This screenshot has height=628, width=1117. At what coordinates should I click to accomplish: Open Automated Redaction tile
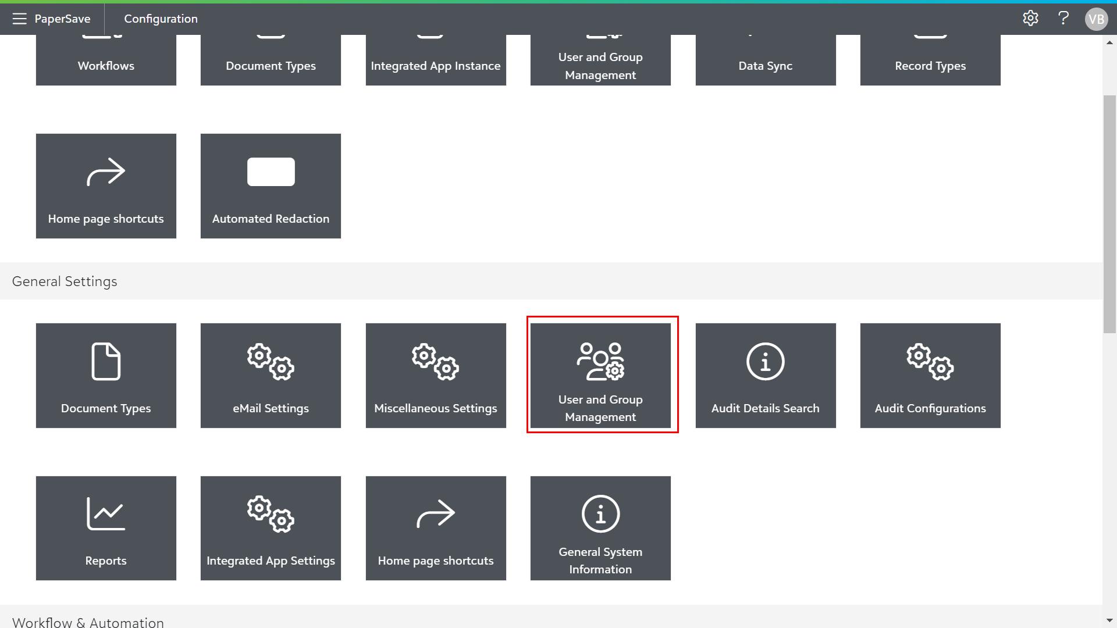(271, 186)
